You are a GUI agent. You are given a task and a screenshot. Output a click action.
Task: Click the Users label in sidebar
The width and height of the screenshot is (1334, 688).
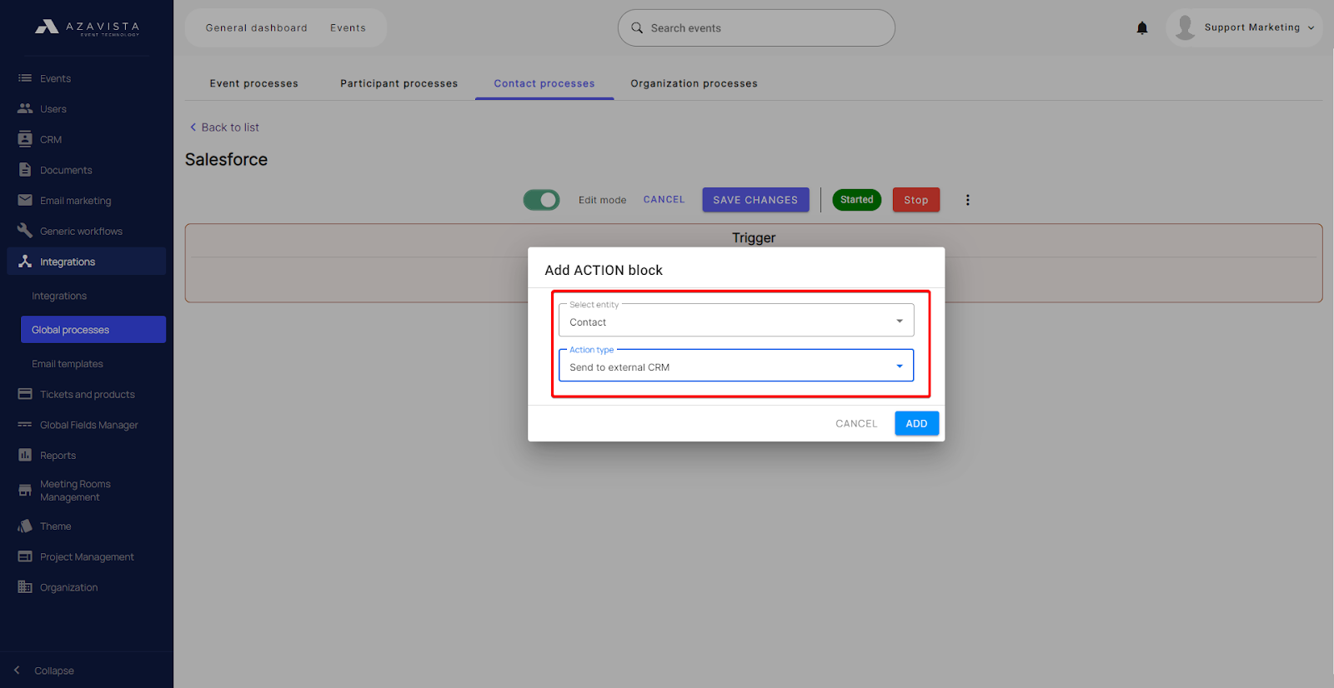53,109
